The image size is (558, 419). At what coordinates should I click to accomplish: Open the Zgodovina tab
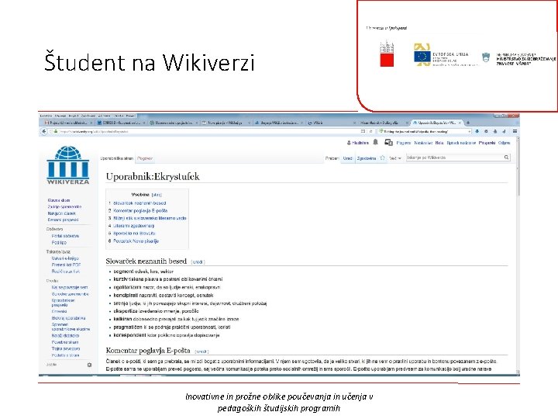367,158
